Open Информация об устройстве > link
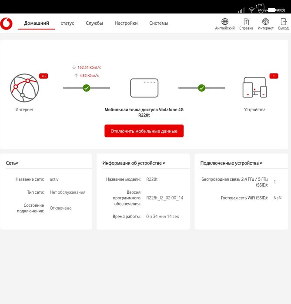Image resolution: width=291 pixels, height=304 pixels. tap(134, 163)
